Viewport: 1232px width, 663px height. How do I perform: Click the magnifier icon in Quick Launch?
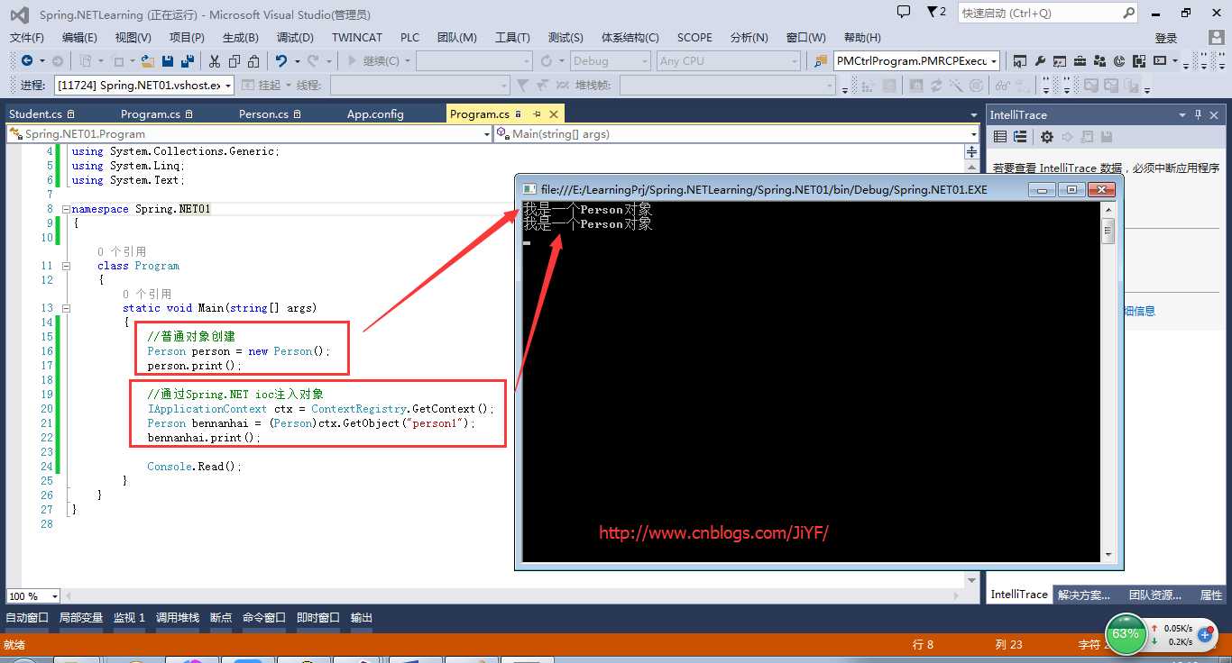1128,13
